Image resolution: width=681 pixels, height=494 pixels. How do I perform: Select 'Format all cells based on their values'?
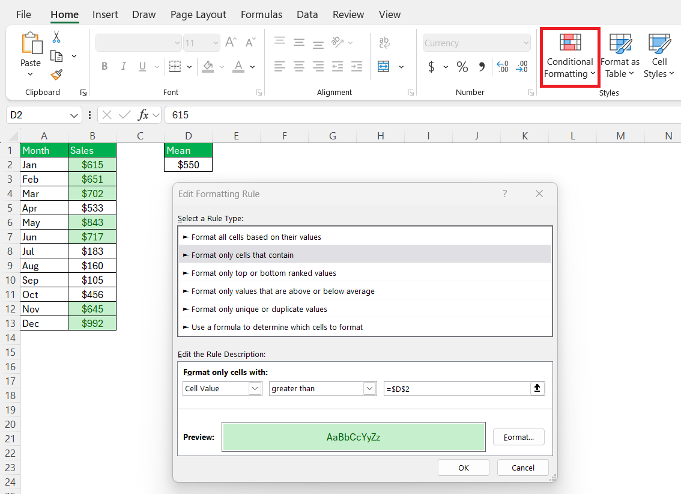click(x=365, y=237)
